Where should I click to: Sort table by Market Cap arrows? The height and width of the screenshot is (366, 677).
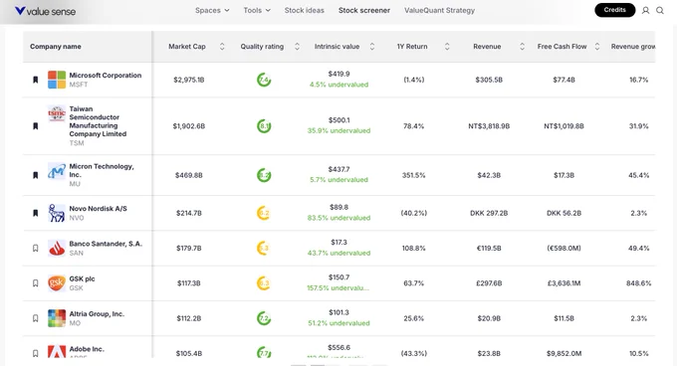point(222,47)
